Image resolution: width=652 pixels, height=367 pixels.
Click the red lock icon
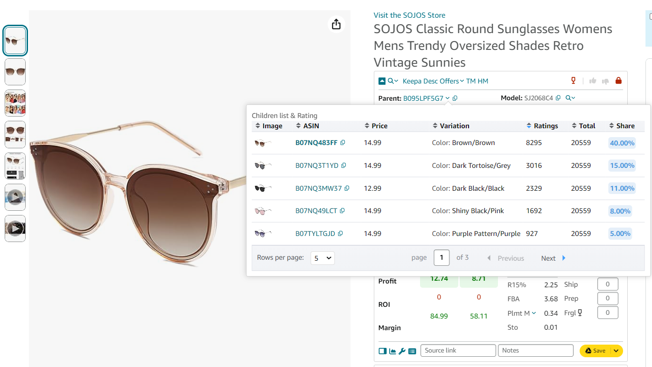tap(619, 80)
